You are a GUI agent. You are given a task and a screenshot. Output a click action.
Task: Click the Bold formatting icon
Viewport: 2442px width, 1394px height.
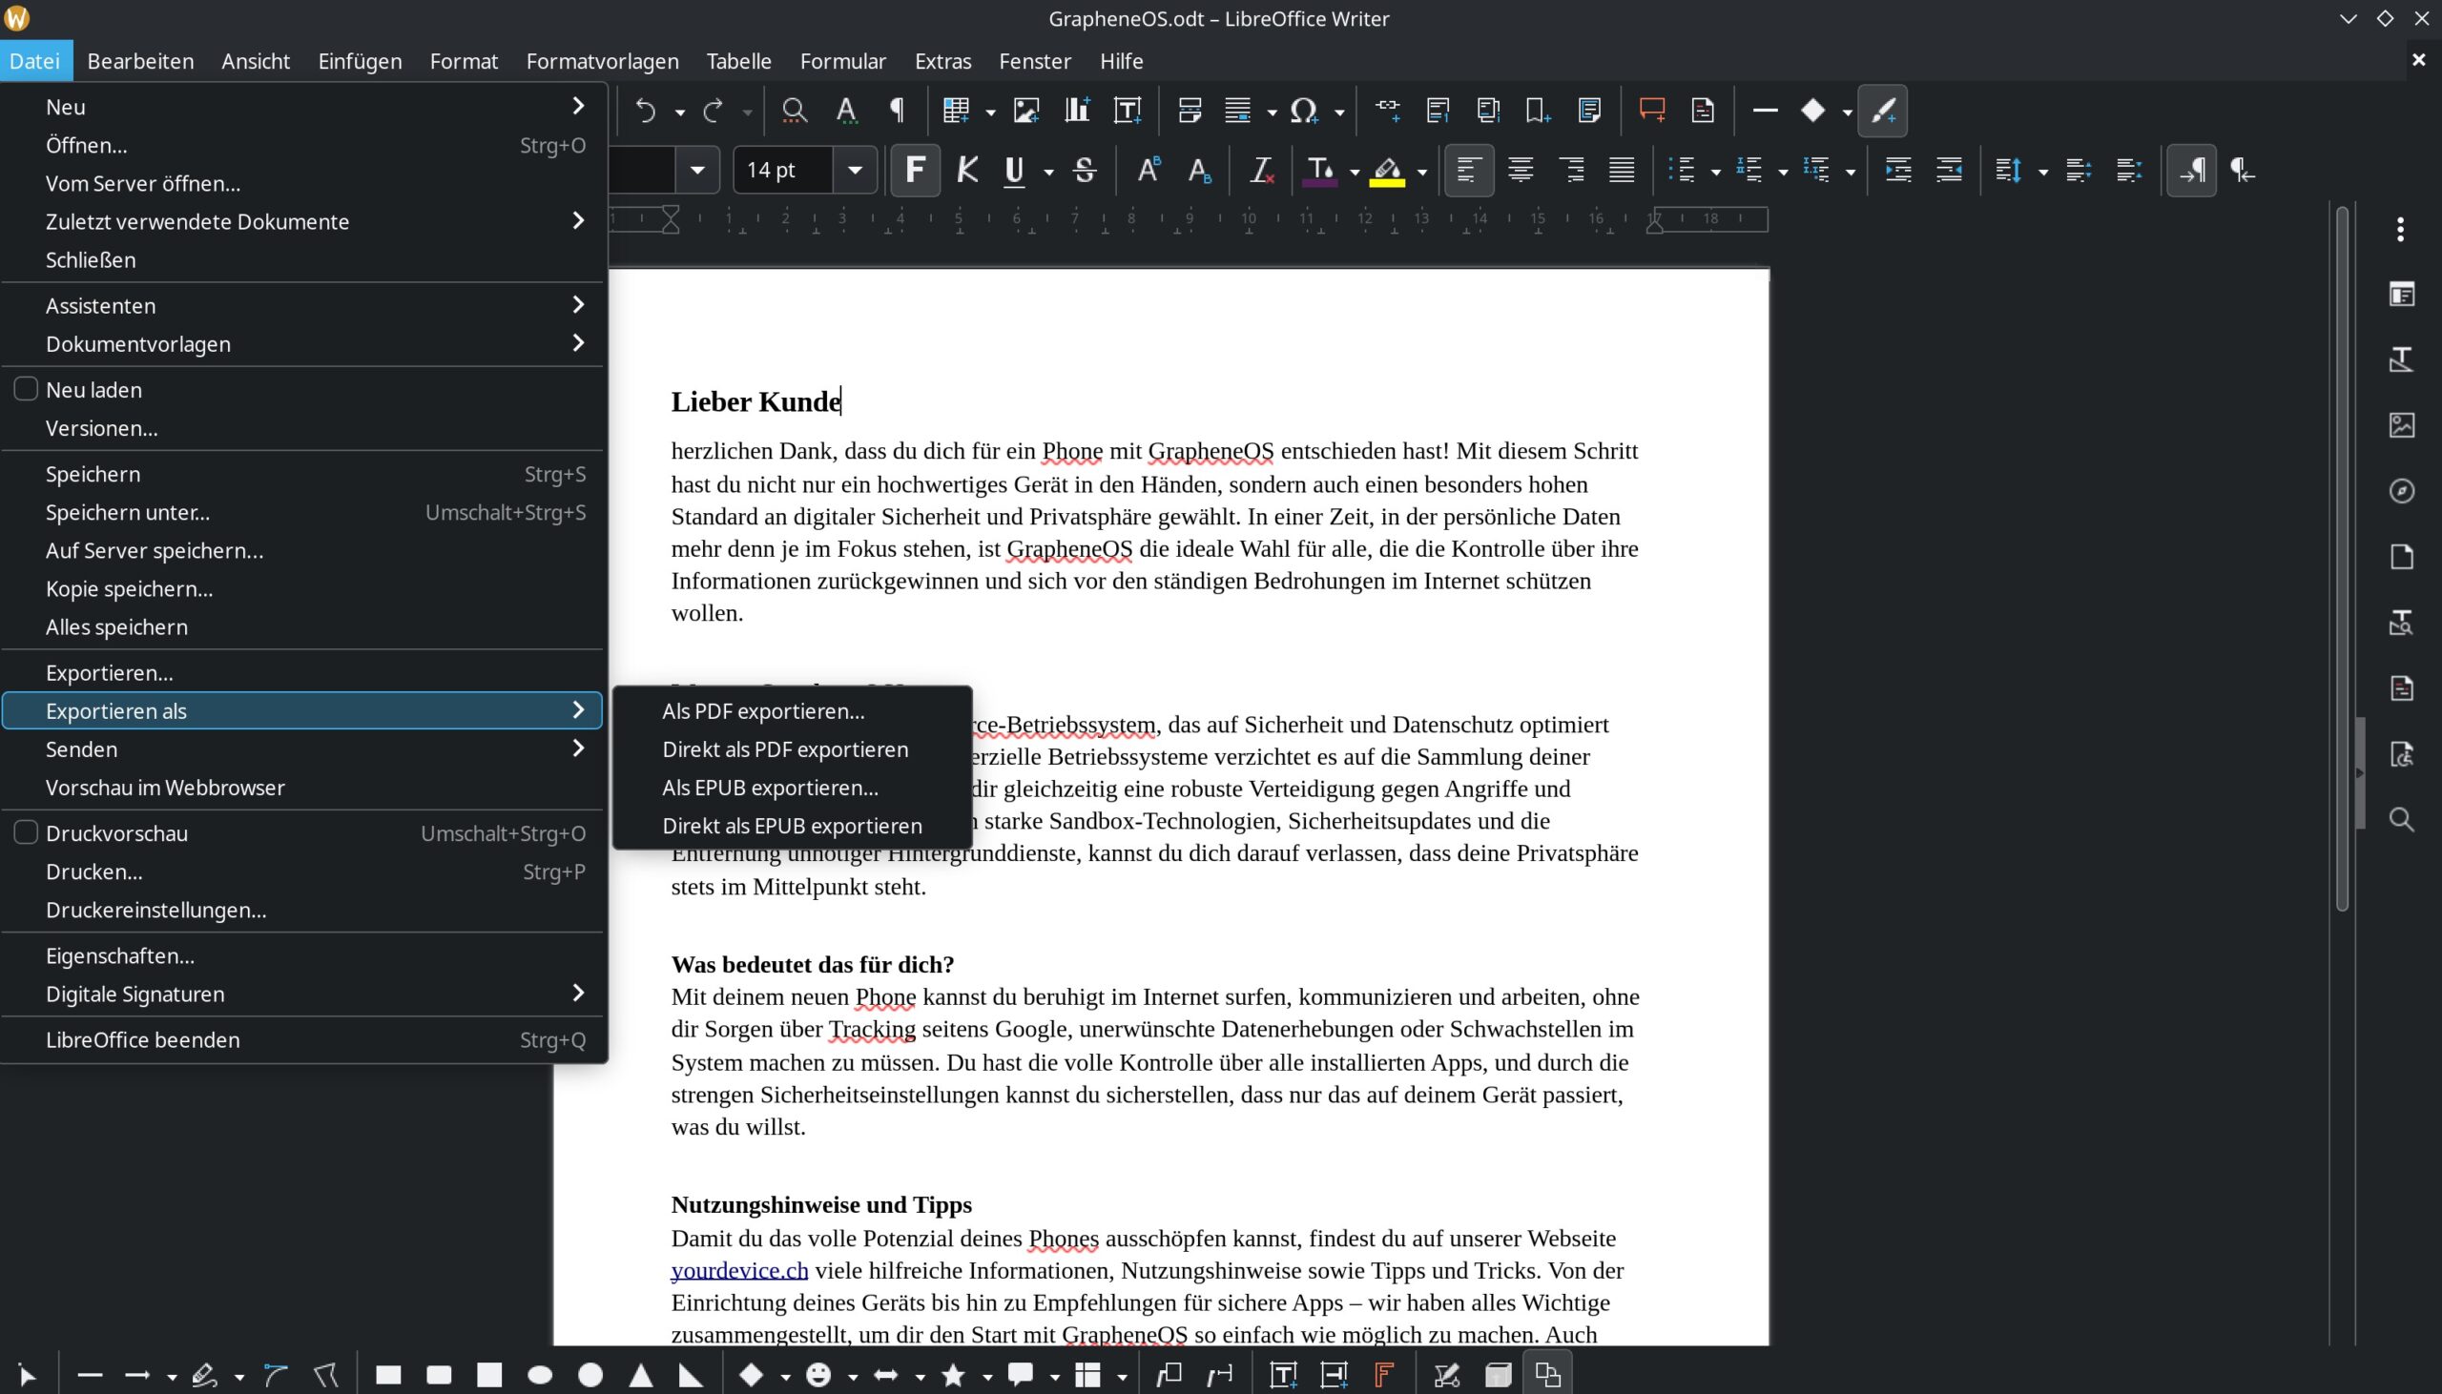(x=915, y=171)
